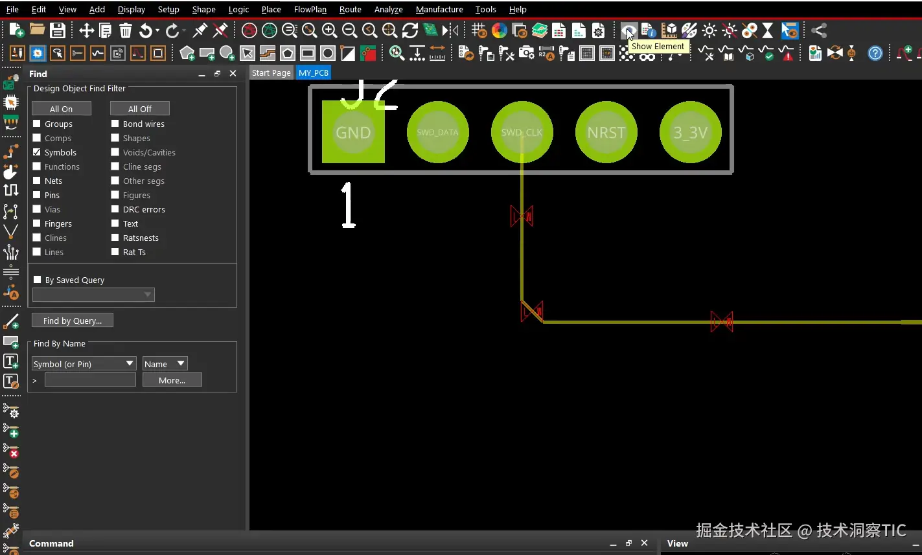Click the share icon in top toolbar

point(819,30)
